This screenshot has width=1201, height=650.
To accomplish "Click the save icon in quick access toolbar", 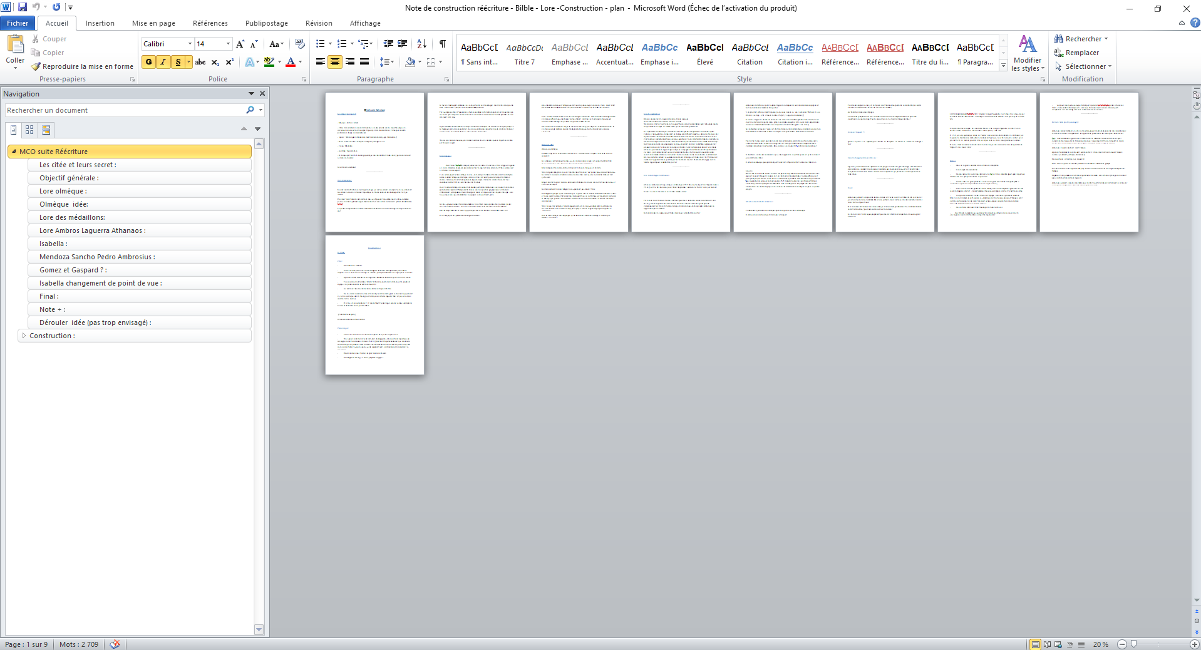I will 23,8.
